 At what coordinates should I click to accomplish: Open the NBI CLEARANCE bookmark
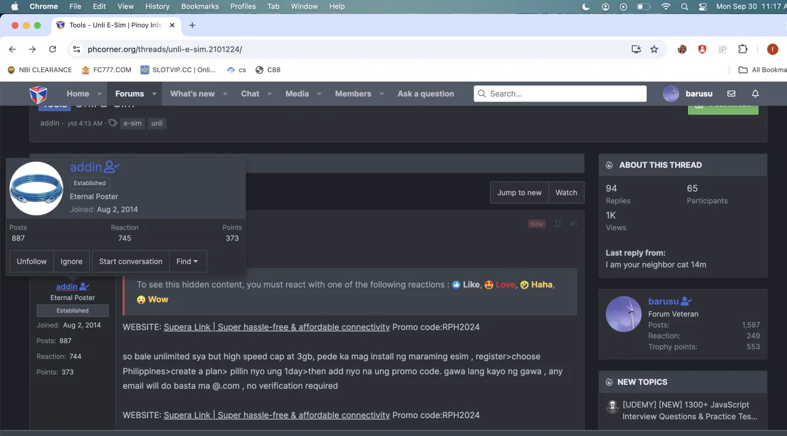(x=39, y=70)
